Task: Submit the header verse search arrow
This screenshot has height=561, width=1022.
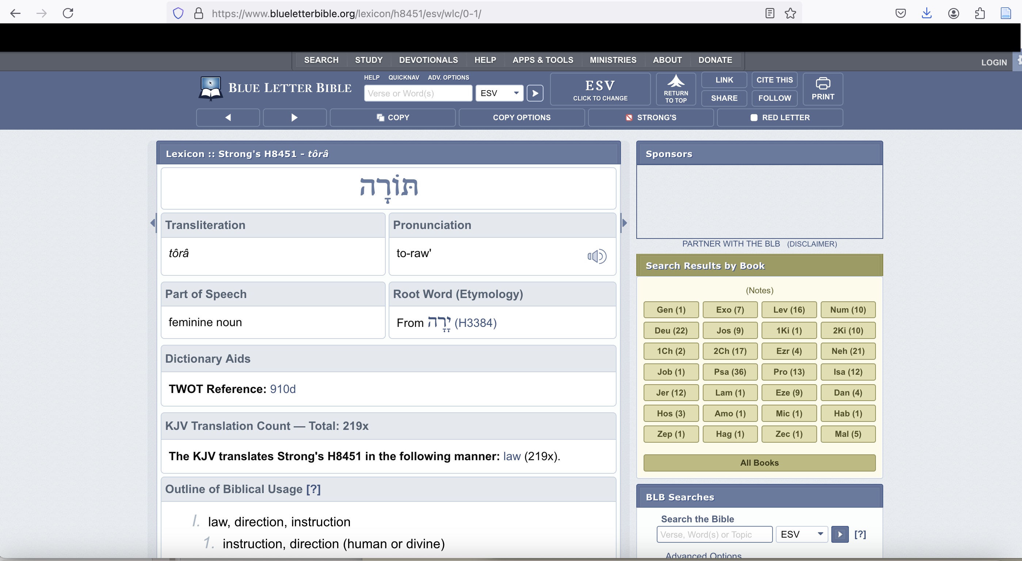Action: pos(535,93)
